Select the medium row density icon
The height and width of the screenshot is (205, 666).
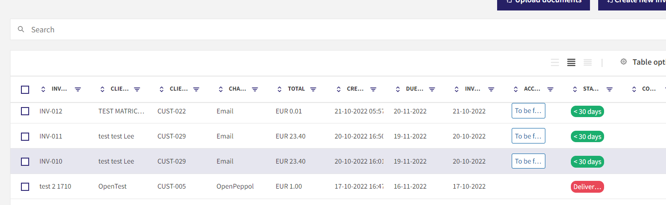571,62
